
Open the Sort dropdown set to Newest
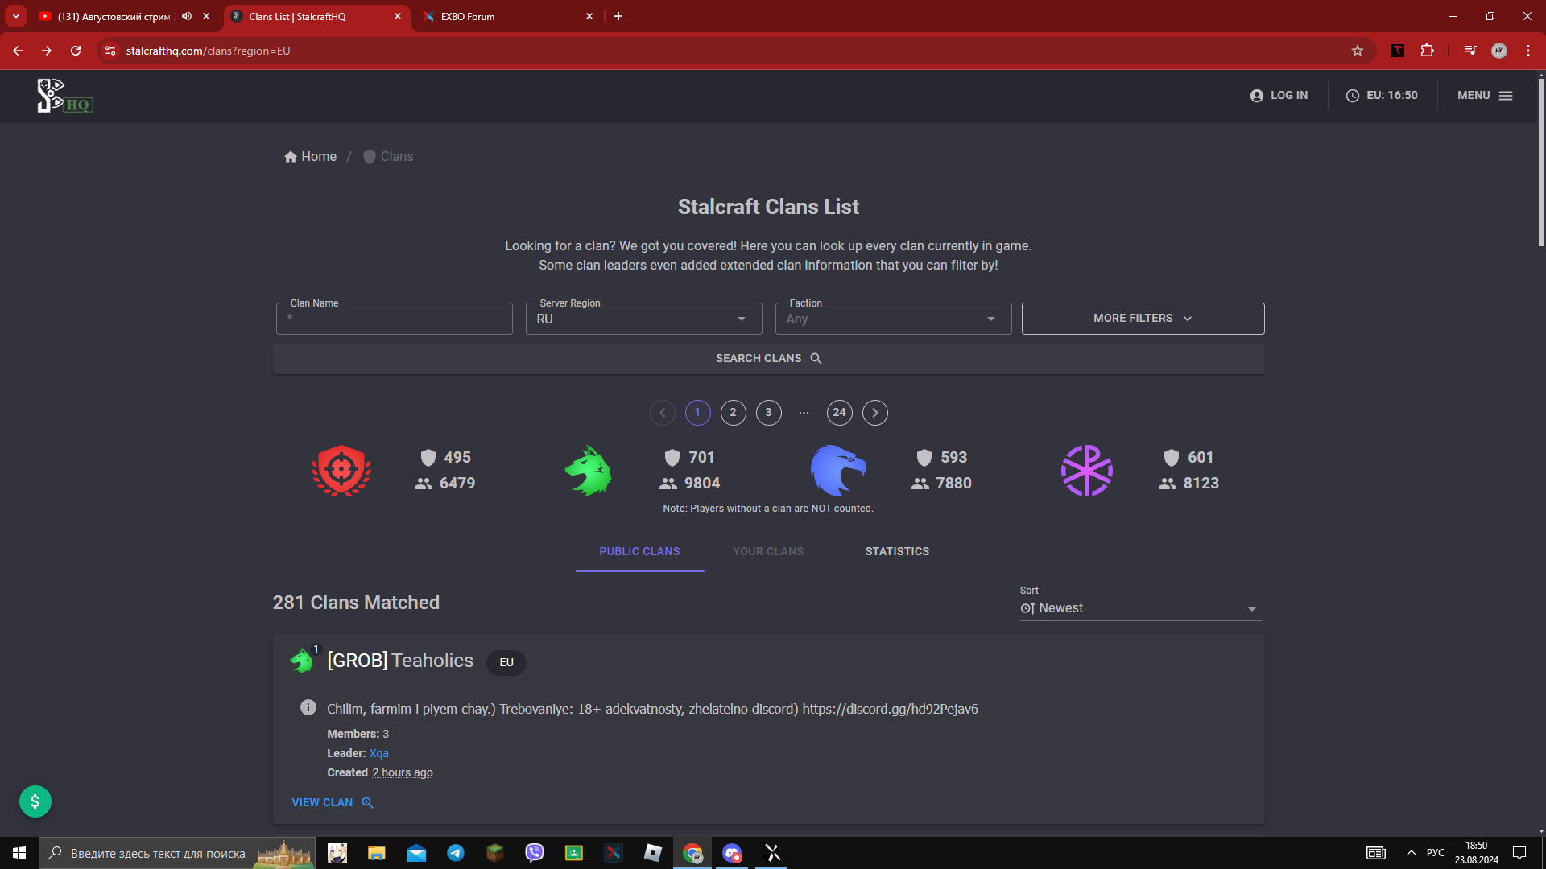pyautogui.click(x=1140, y=608)
